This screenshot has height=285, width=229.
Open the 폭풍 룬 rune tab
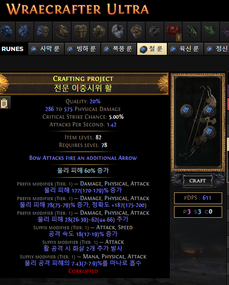[x=119, y=49]
